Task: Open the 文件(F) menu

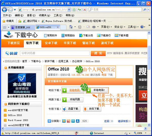Action: (7, 15)
